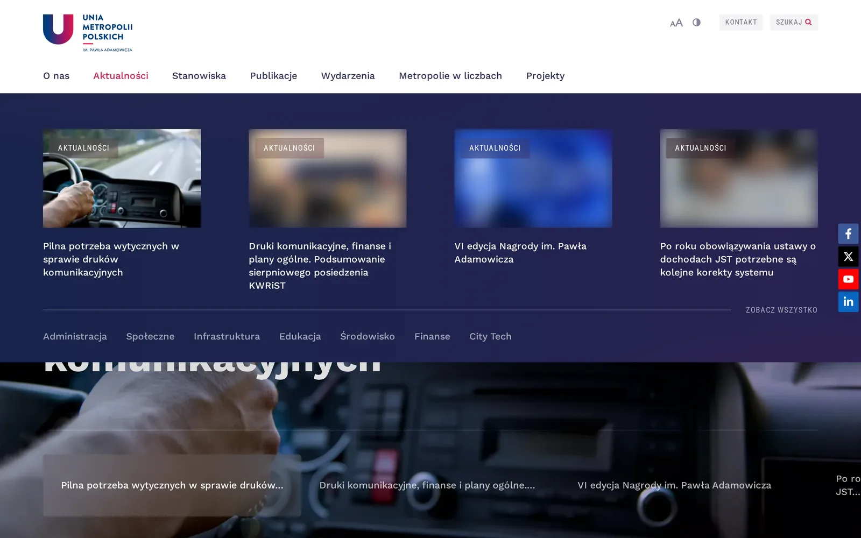Open the KONTAKT page

pyautogui.click(x=741, y=22)
